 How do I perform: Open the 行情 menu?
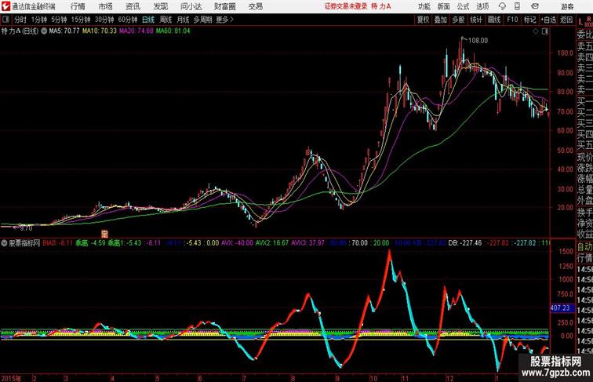(x=78, y=6)
